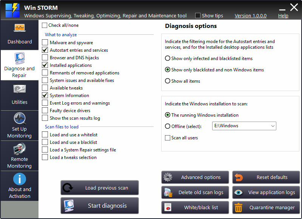This screenshot has width=302, height=219.
Task: Uncheck System Information
Action: point(45,96)
